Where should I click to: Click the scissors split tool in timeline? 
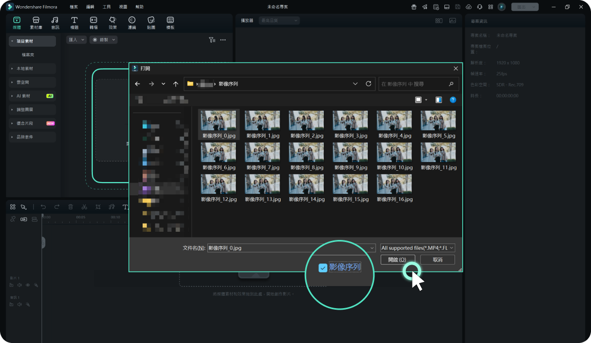pyautogui.click(x=84, y=207)
